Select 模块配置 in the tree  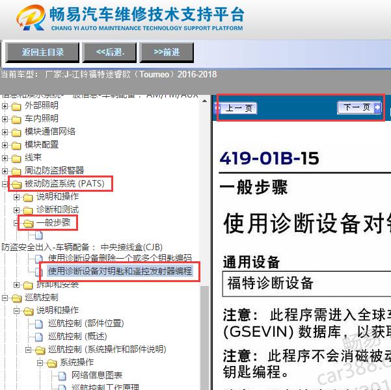tap(42, 144)
